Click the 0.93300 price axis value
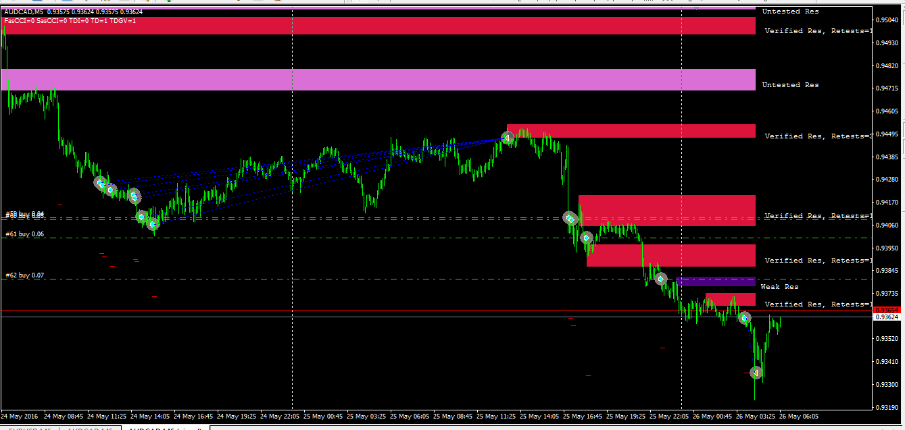Viewport: 905px width, 430px height. (x=887, y=385)
